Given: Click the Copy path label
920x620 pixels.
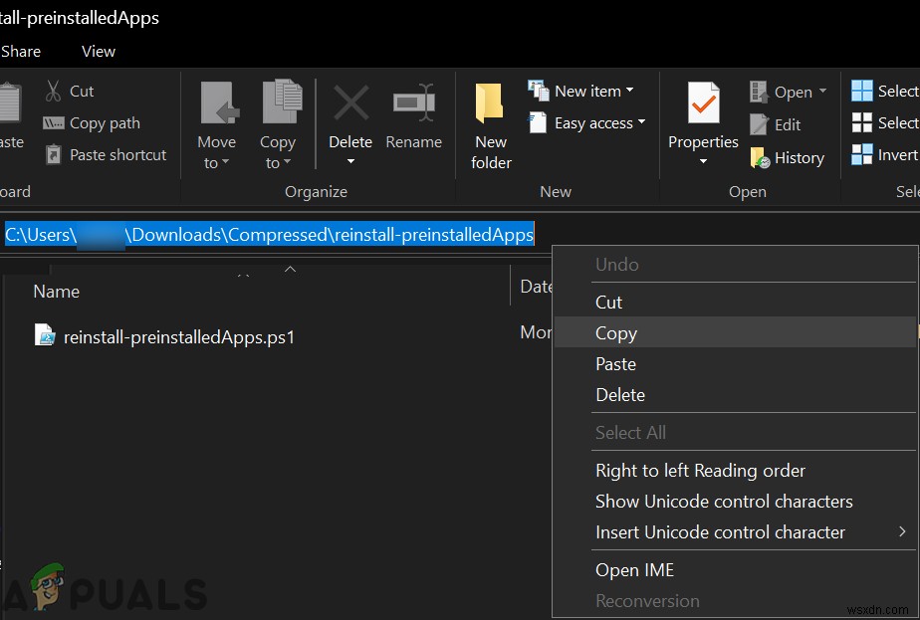Looking at the screenshot, I should click(x=105, y=123).
